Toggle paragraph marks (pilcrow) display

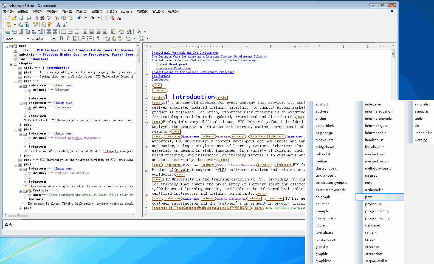98,38
